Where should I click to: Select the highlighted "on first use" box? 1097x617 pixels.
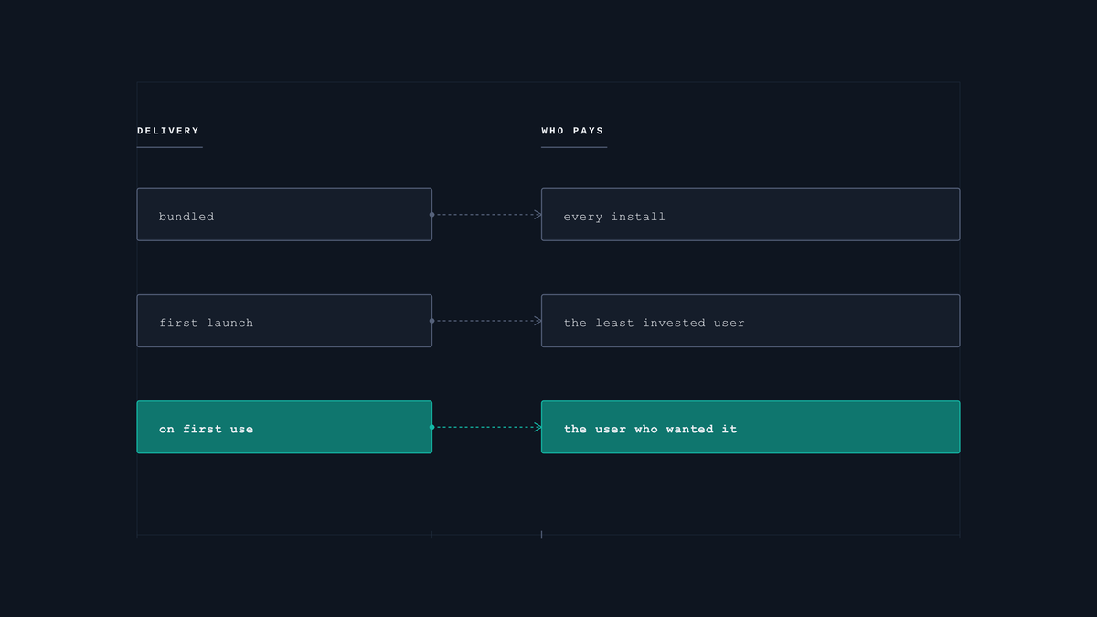pos(284,427)
